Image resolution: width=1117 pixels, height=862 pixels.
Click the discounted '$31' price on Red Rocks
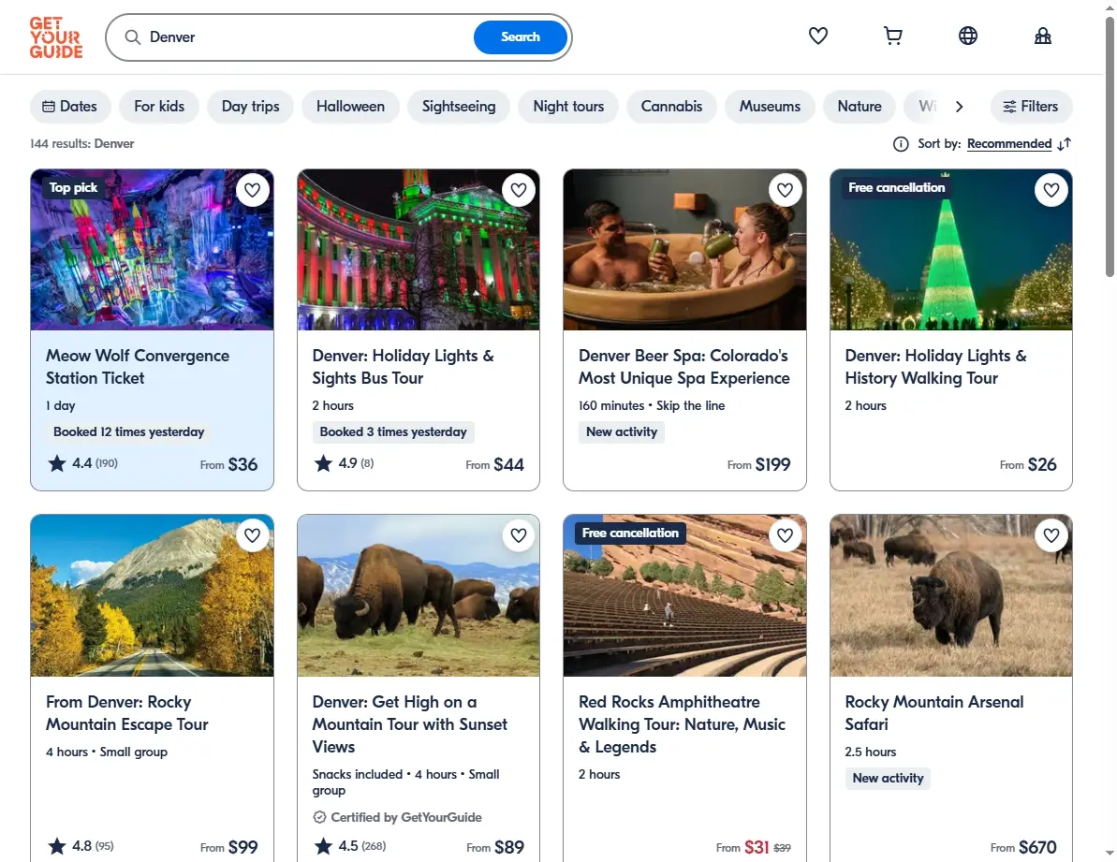tap(757, 847)
